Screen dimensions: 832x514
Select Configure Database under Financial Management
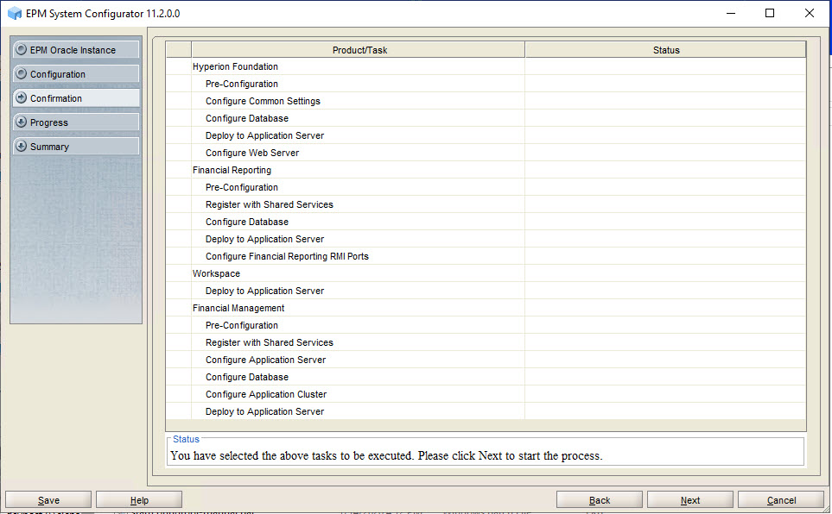(486, 377)
